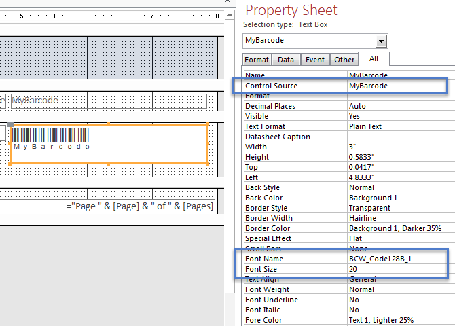Screen dimensions: 455x326
Task: Click the Font Italic property label
Action: click(262, 310)
